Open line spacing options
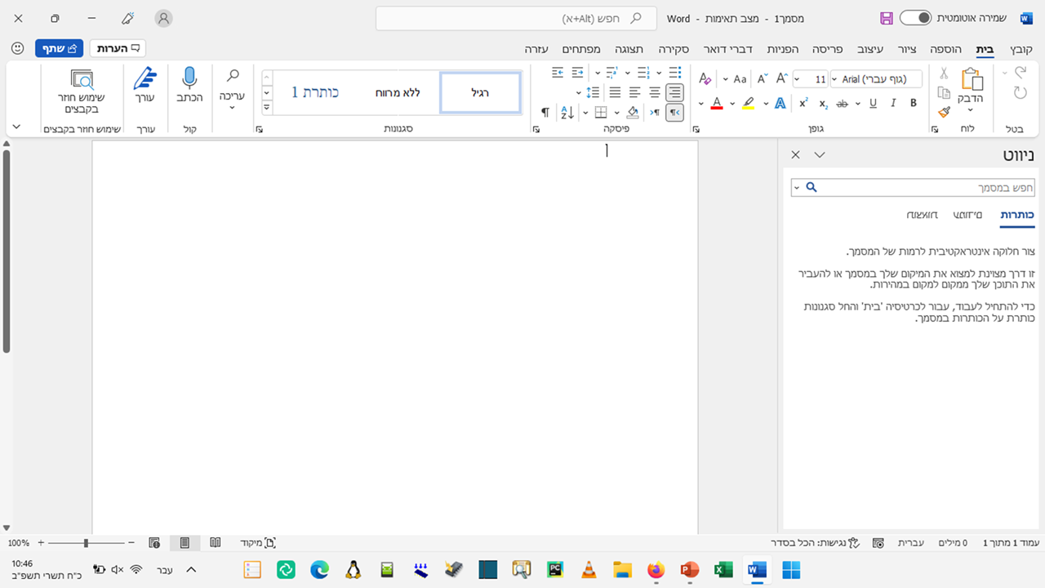 pyautogui.click(x=593, y=92)
